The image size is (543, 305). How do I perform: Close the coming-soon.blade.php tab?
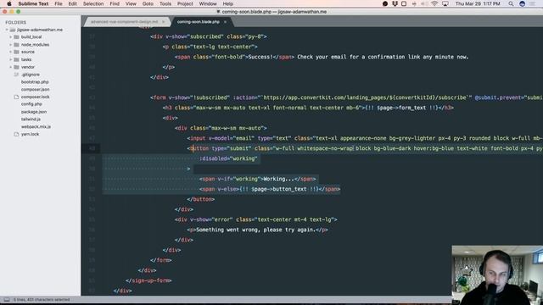click(225, 22)
